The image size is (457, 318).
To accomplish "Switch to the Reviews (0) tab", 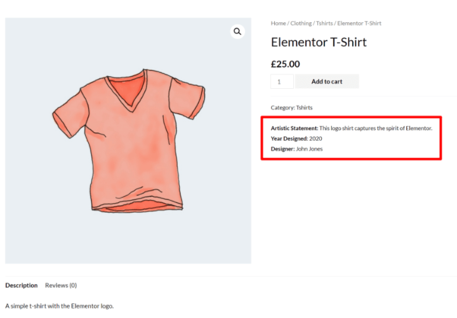I will click(61, 286).
